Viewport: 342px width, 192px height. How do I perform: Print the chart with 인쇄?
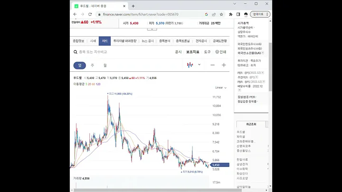(221, 52)
